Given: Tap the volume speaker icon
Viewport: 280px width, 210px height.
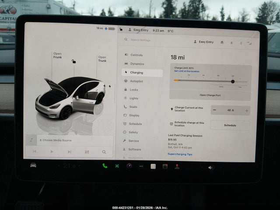Looking at the screenshot, I should [x=210, y=167].
